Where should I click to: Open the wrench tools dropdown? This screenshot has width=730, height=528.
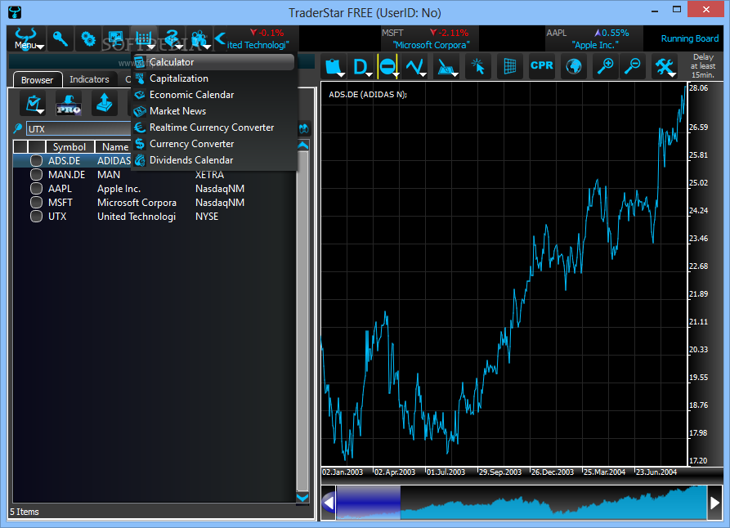tap(665, 66)
